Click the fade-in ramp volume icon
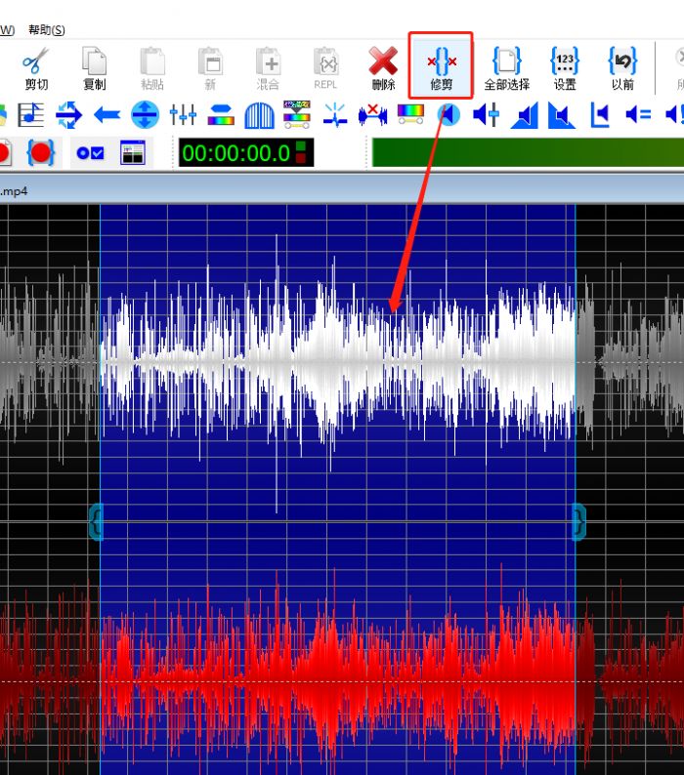Image resolution: width=684 pixels, height=775 pixels. [525, 115]
